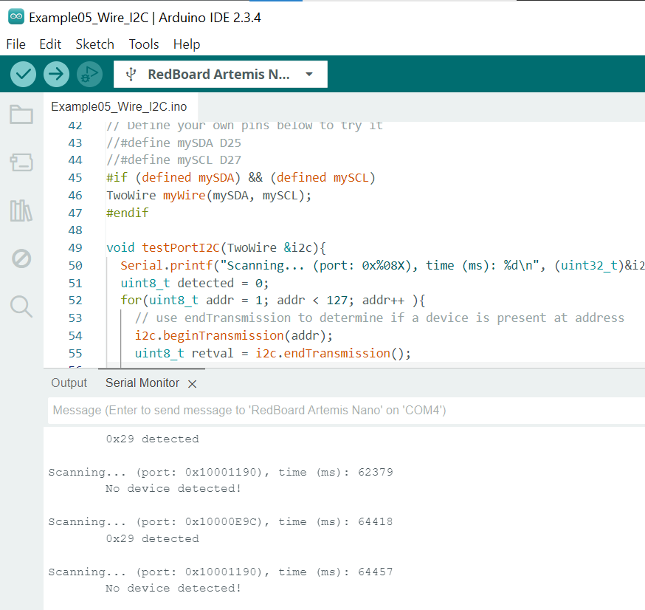Image resolution: width=645 pixels, height=610 pixels.
Task: Open the Edit menu
Action: 50,44
